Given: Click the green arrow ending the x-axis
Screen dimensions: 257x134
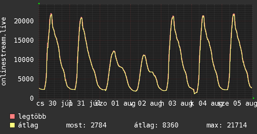Looking at the screenshot, I should pos(254,98).
